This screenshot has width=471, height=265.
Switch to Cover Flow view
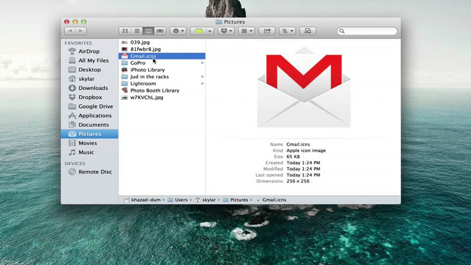click(159, 31)
